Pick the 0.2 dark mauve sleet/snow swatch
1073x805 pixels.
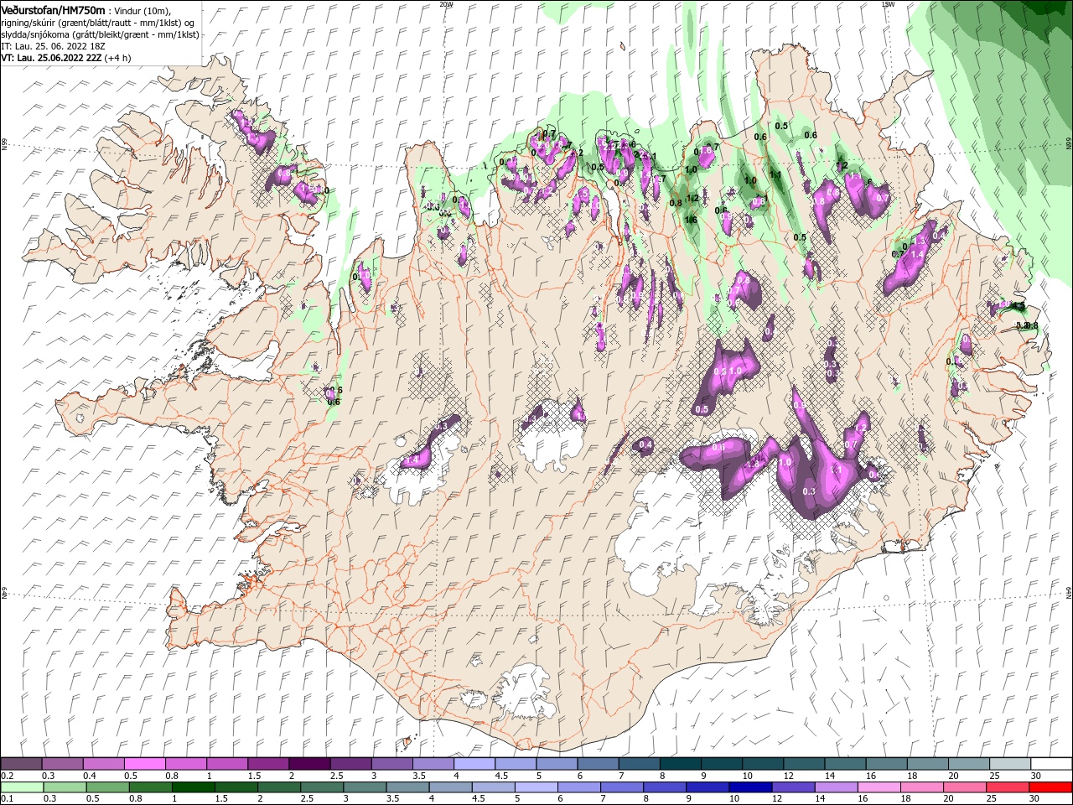coord(21,764)
